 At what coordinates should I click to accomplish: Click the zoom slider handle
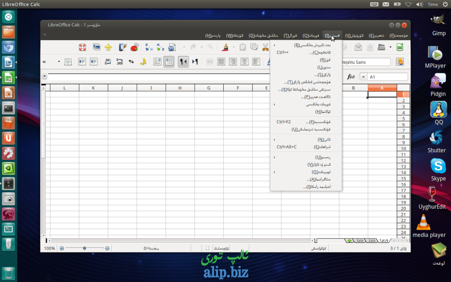[85, 248]
